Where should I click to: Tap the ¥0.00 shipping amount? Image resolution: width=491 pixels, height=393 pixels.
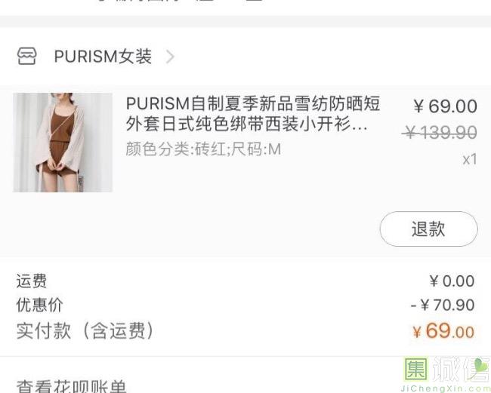[452, 281]
